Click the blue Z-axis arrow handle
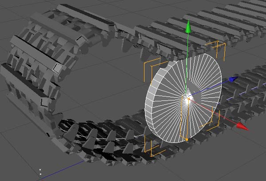Image resolution: width=266 pixels, height=181 pixels. click(x=233, y=79)
